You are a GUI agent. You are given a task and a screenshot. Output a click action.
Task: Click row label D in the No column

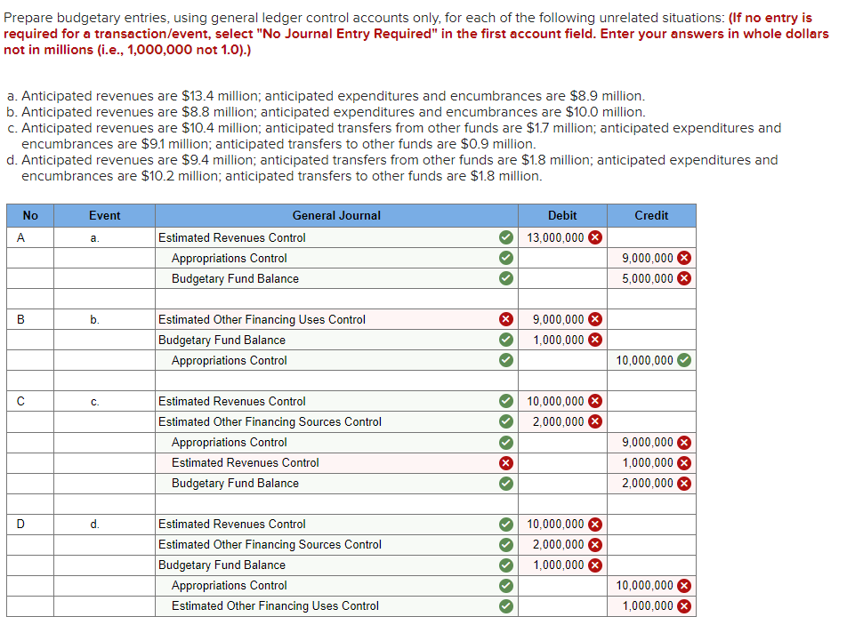pos(21,524)
